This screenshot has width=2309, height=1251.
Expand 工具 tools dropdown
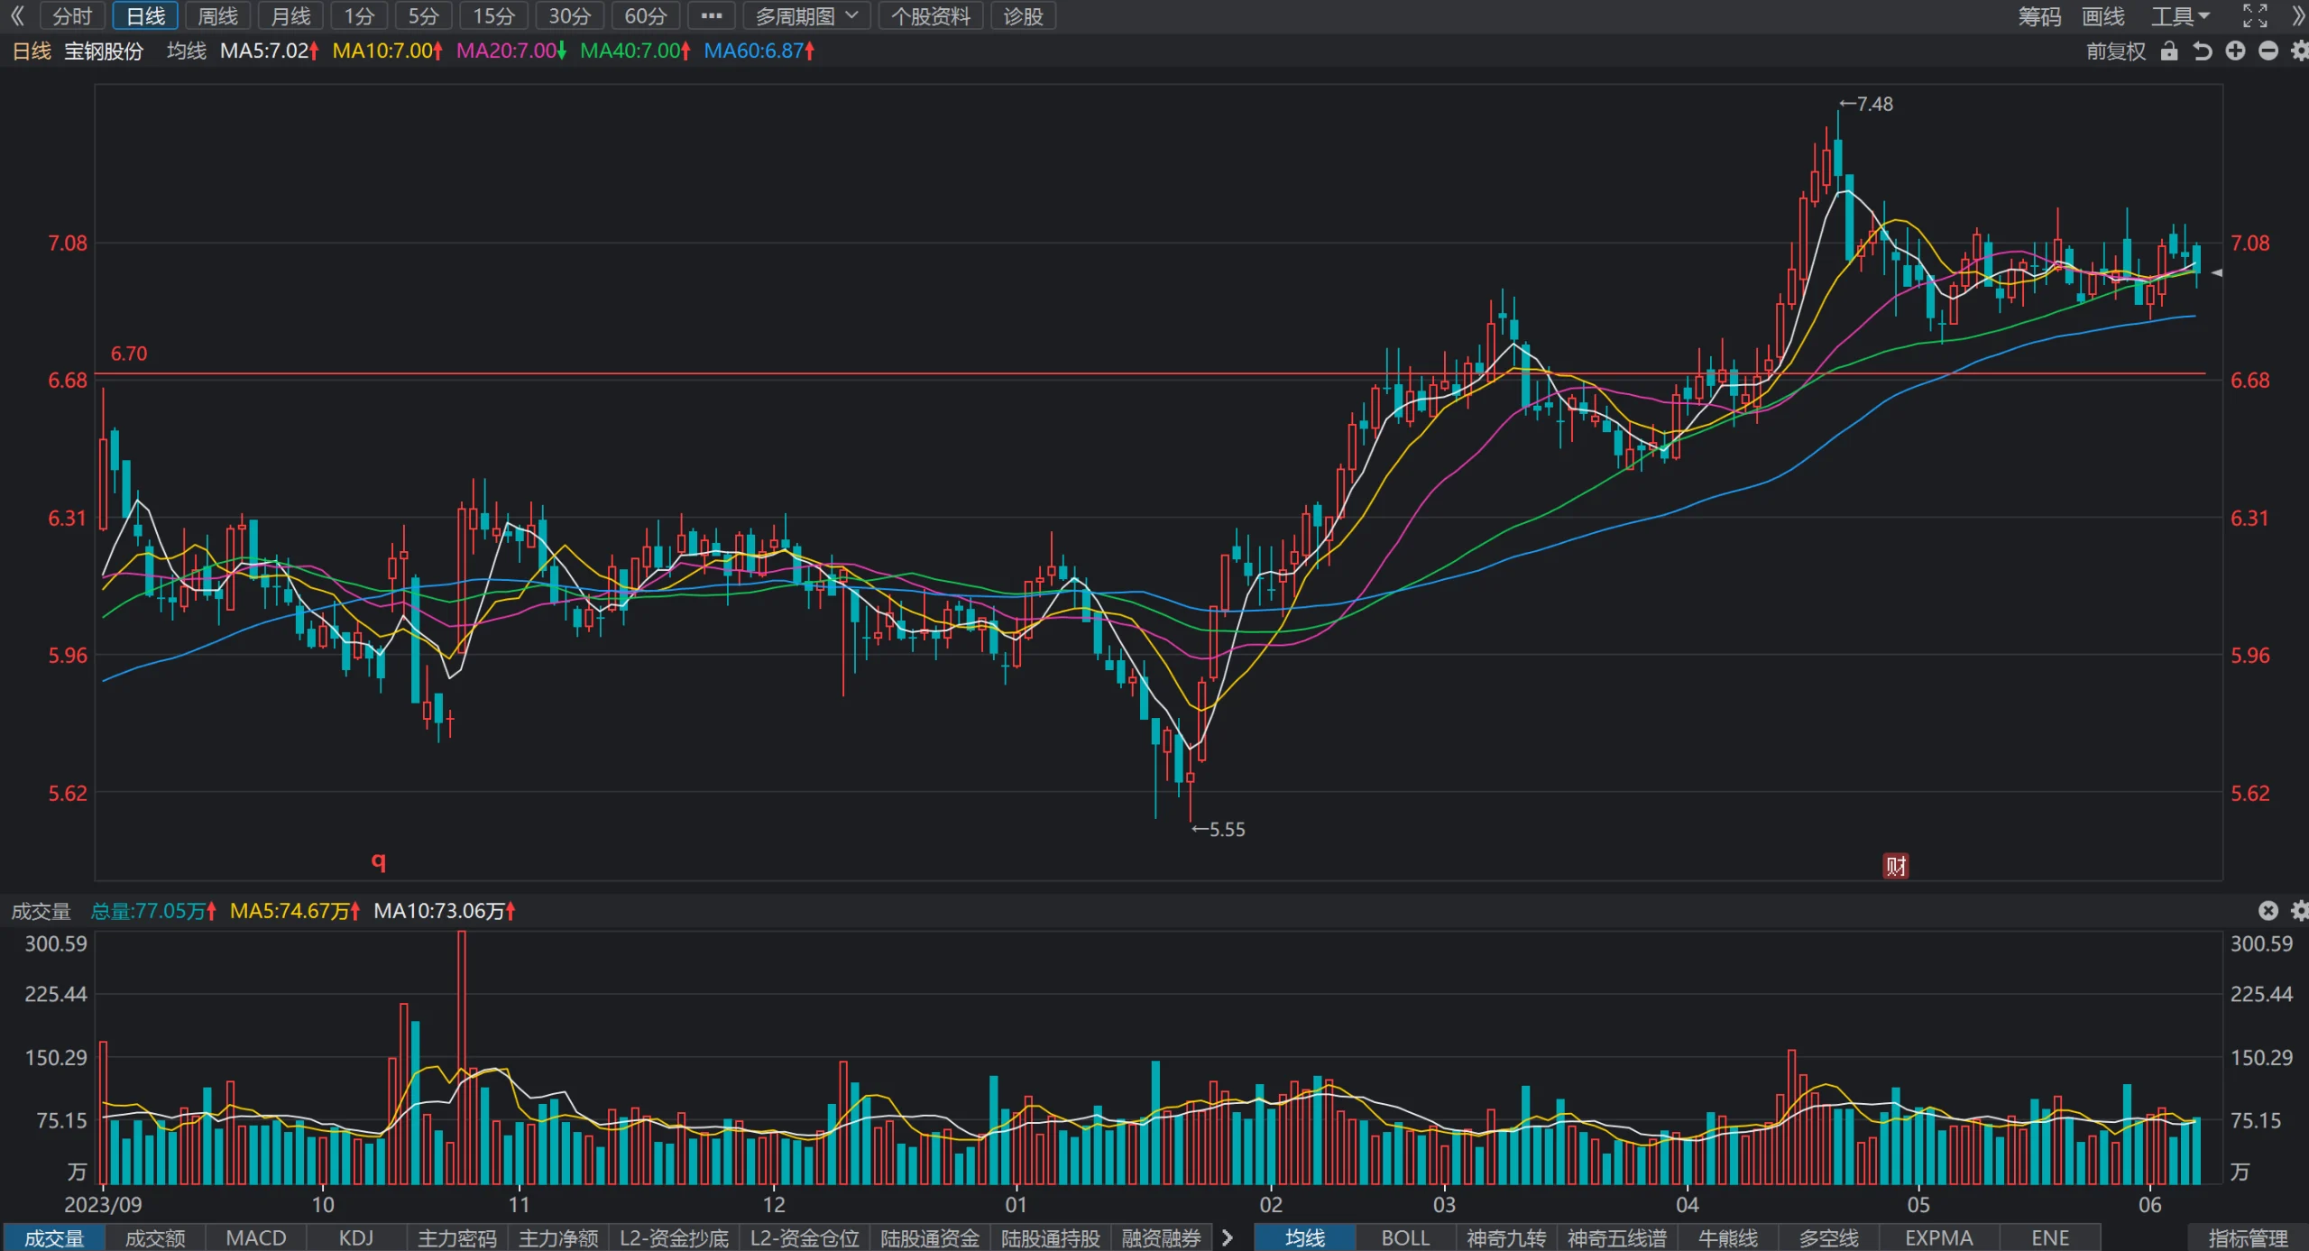tap(2180, 16)
